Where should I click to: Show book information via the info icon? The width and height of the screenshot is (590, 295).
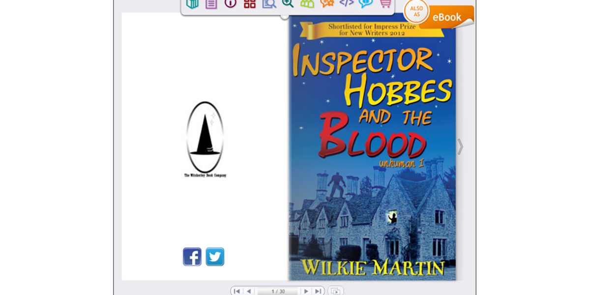pyautogui.click(x=230, y=3)
